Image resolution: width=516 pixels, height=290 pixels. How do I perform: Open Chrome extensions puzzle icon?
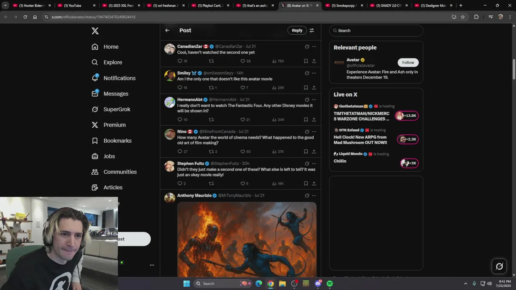[476, 17]
